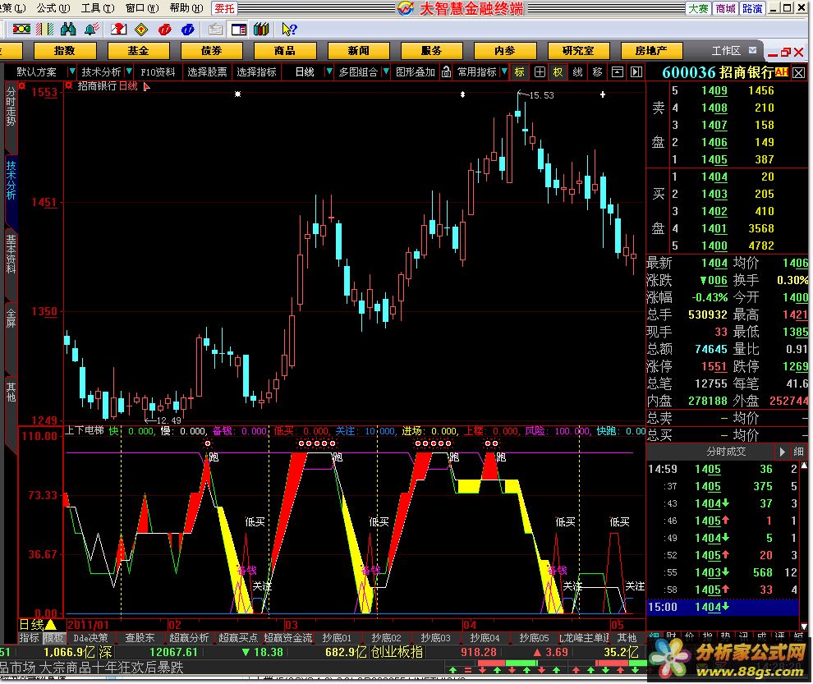Open the 大赛 link in title bar

pos(698,8)
